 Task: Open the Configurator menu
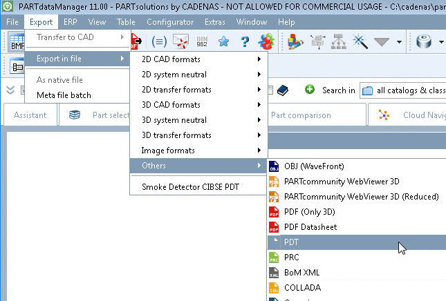[170, 22]
